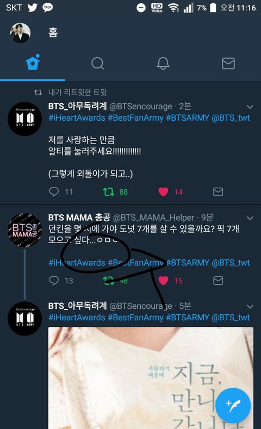Screen dimensions: 261x429
Task: Unlike the first tweet with 14 likes
Action: click(163, 192)
